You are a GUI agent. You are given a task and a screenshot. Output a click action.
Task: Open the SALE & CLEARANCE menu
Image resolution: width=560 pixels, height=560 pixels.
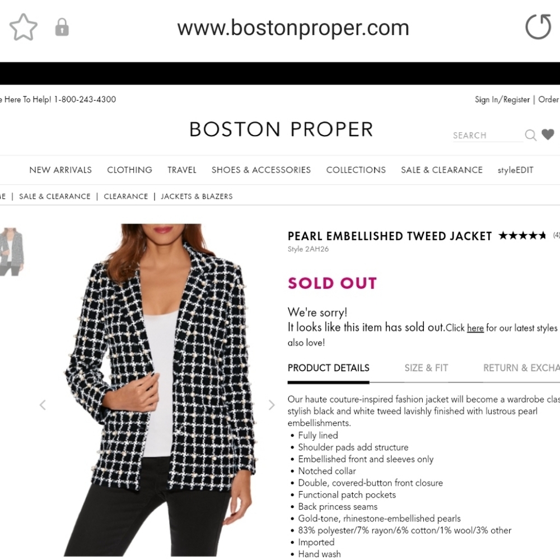[442, 170]
